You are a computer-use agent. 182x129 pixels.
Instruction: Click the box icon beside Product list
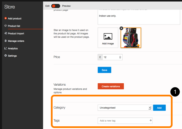pyautogui.click(x=5, y=26)
